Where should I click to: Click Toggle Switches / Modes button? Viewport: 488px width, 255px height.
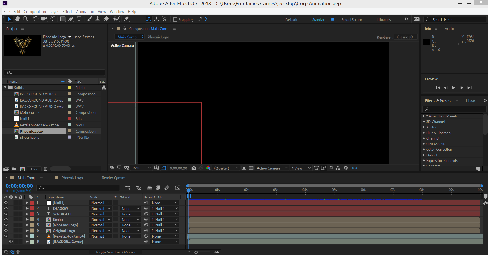tap(115, 252)
